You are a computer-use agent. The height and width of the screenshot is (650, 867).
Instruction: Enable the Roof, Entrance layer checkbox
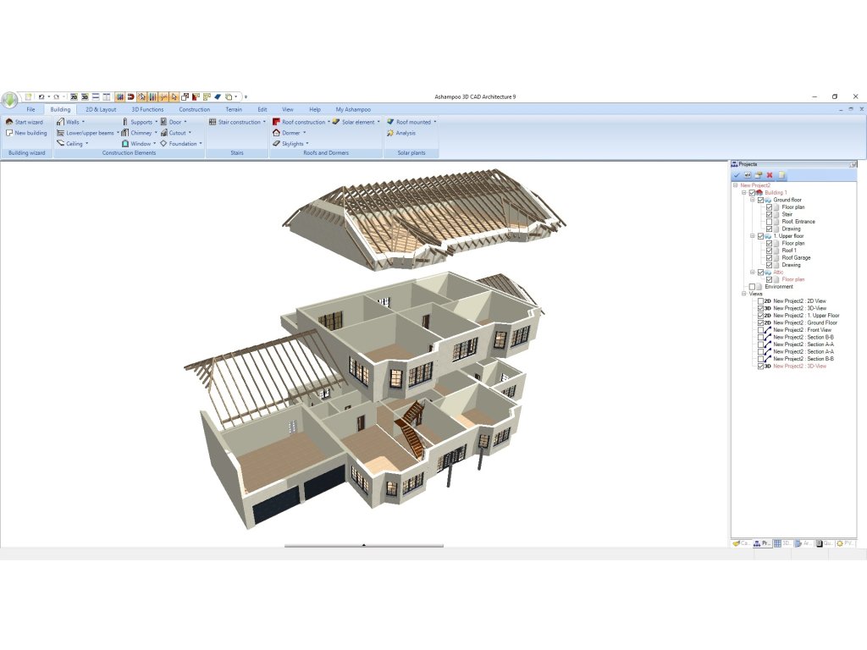(769, 222)
